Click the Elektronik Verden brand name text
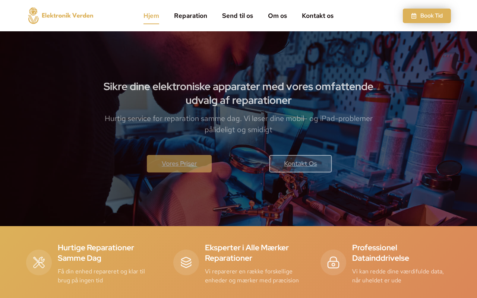 (67, 15)
